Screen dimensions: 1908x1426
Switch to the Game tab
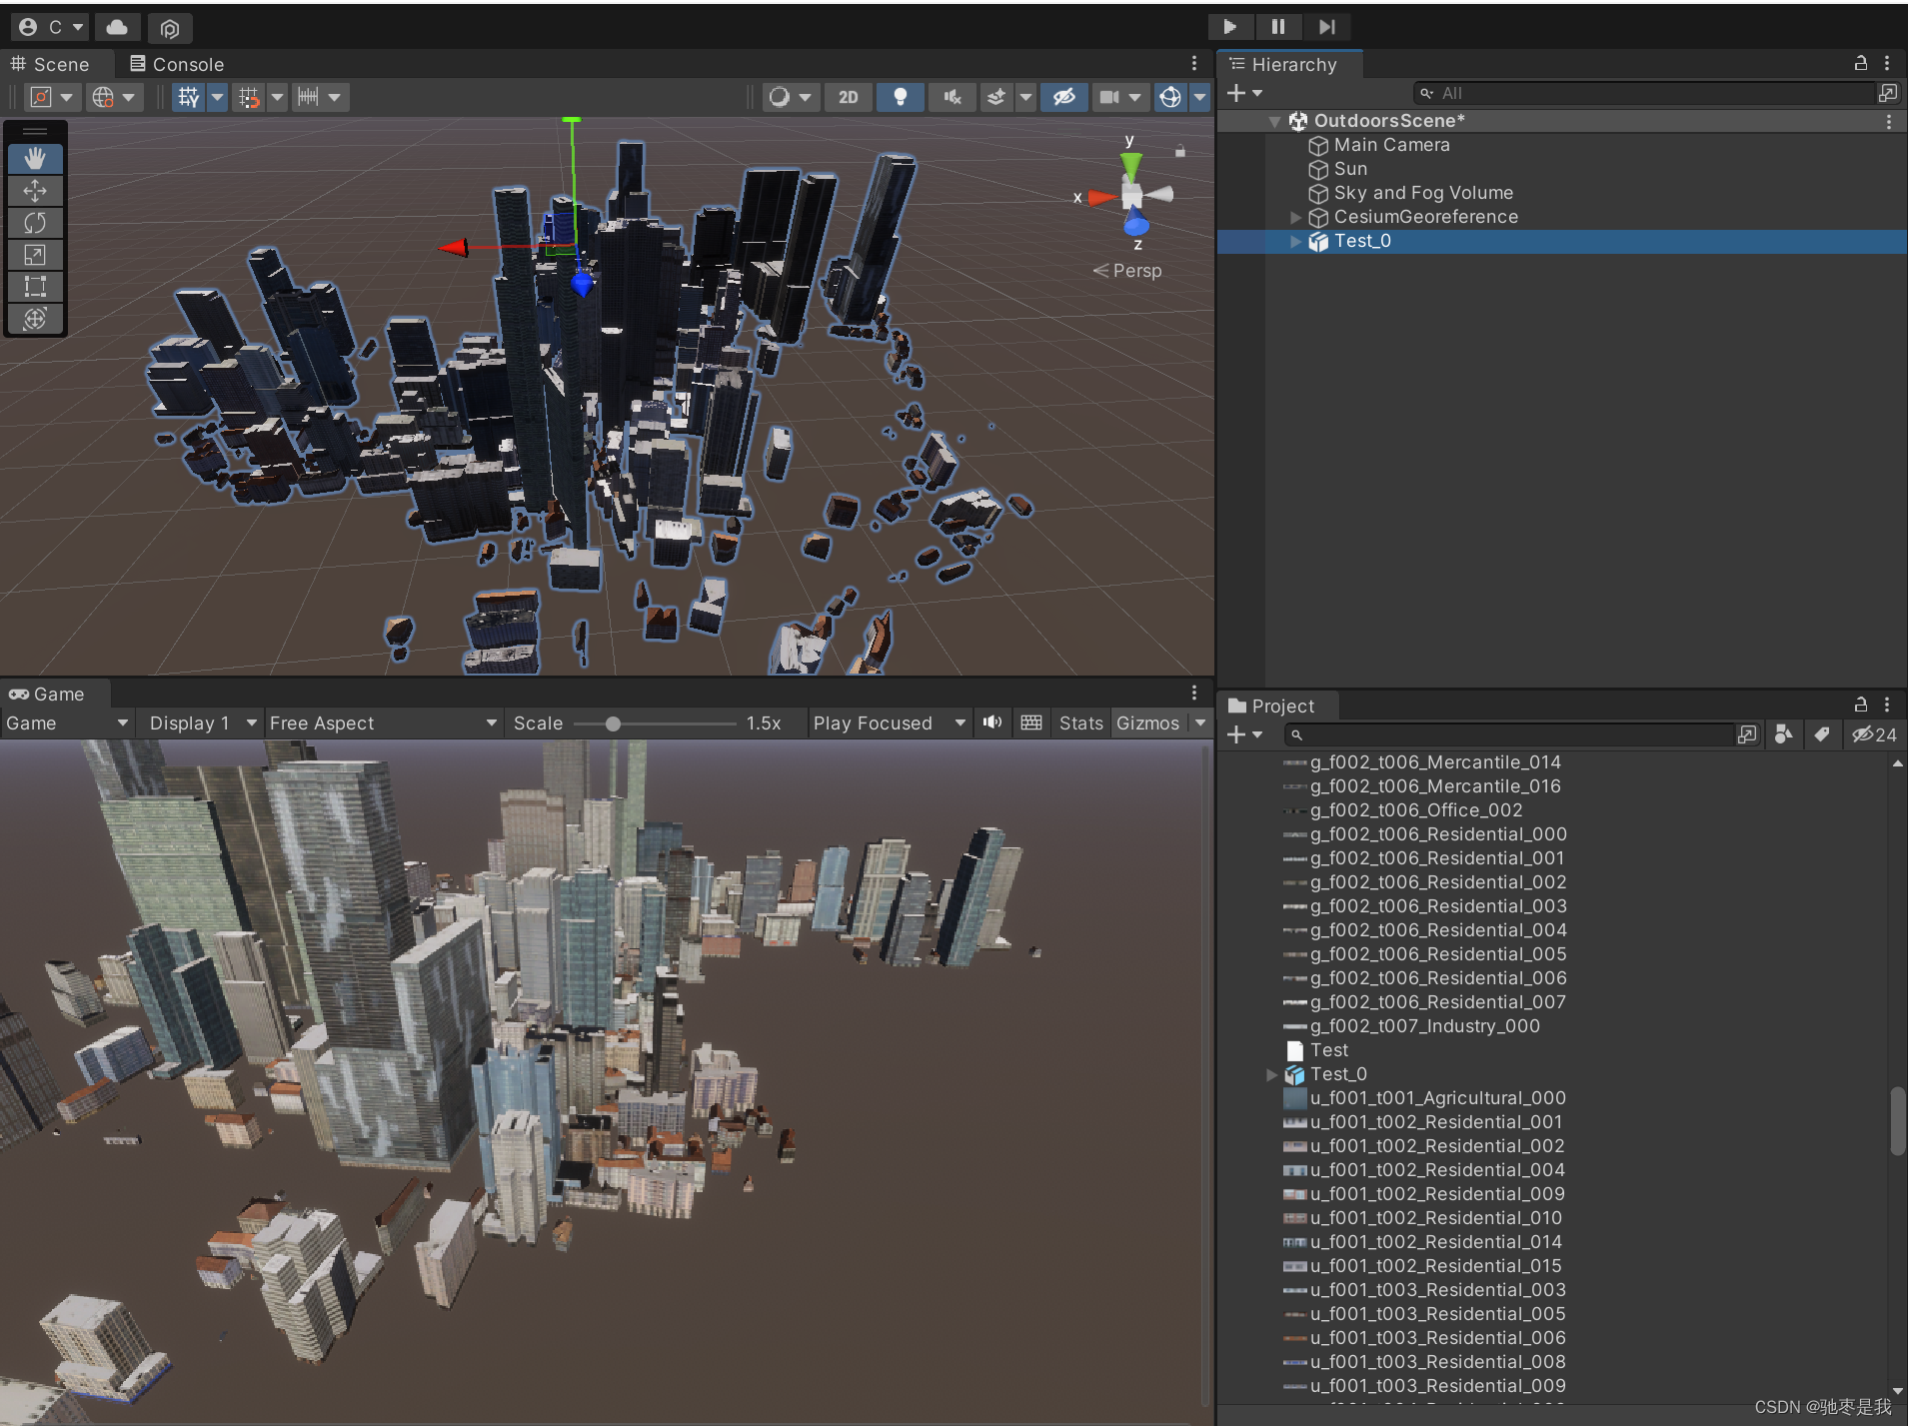coord(53,693)
